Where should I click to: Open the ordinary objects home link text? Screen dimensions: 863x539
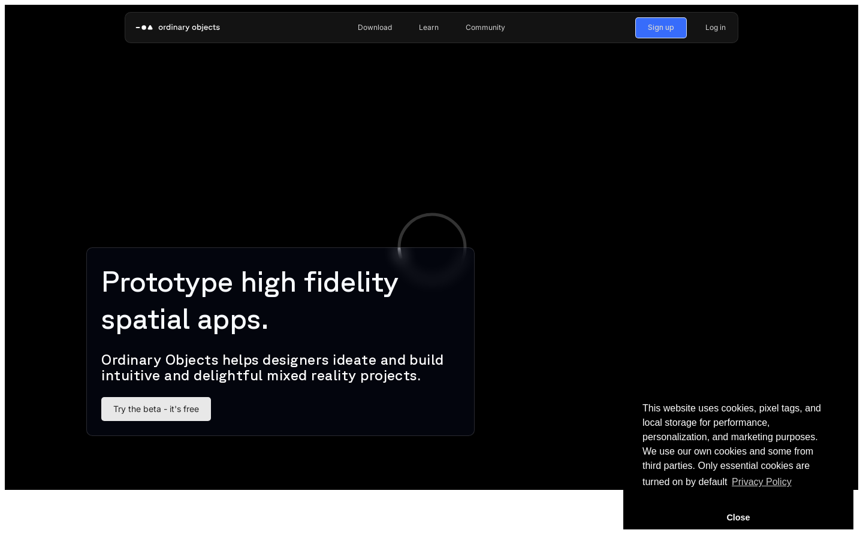tap(189, 28)
